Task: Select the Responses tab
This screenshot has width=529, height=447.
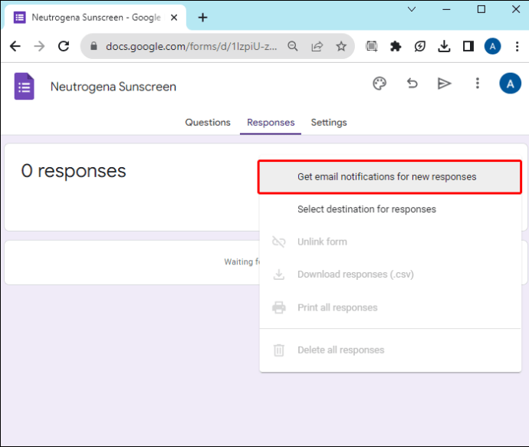Action: (x=271, y=122)
